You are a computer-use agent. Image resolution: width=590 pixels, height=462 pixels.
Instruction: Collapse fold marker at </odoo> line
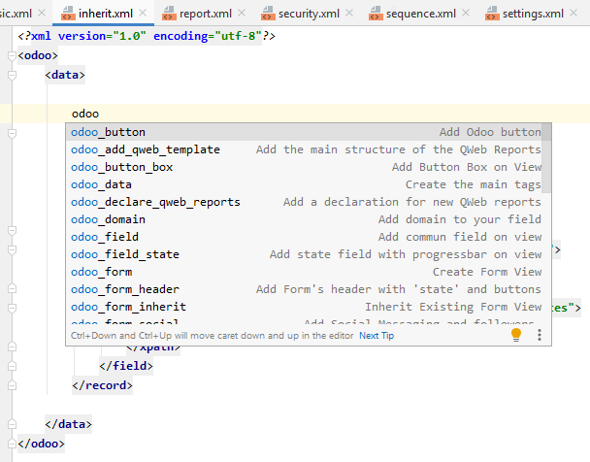(12, 444)
